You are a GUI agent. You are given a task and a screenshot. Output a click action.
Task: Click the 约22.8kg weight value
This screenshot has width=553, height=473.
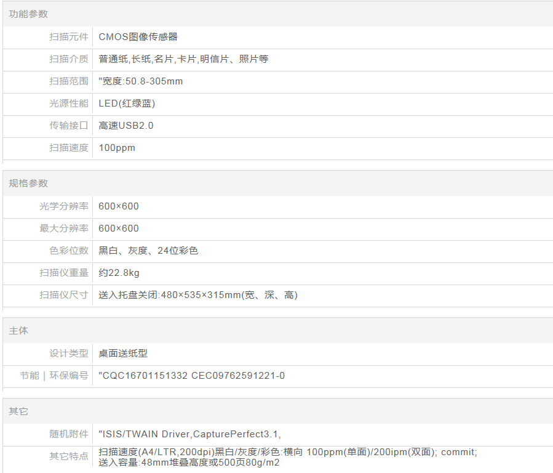click(119, 273)
